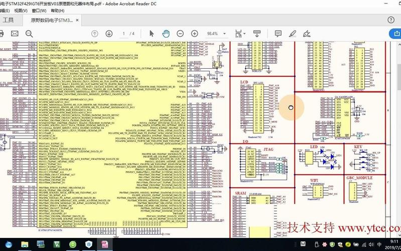Viewport: 401px width, 251px height.
Task: Open the blue shield app in taskbar
Action: [89, 244]
